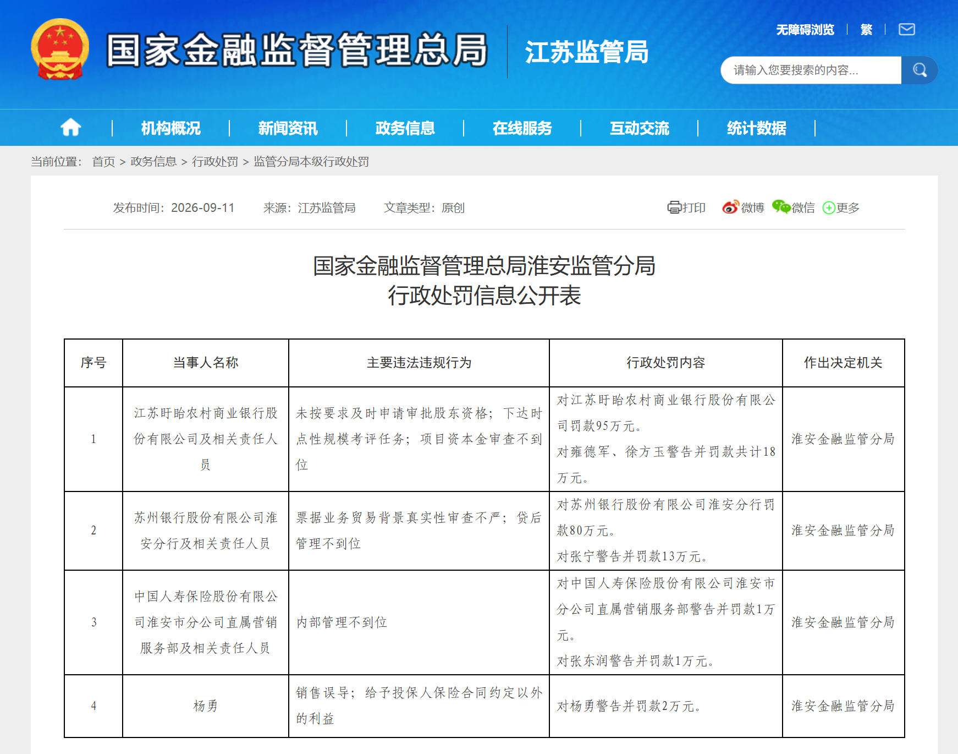
Task: Click 淮安金融监管分局 in the 杨勇 row
Action: tap(844, 706)
